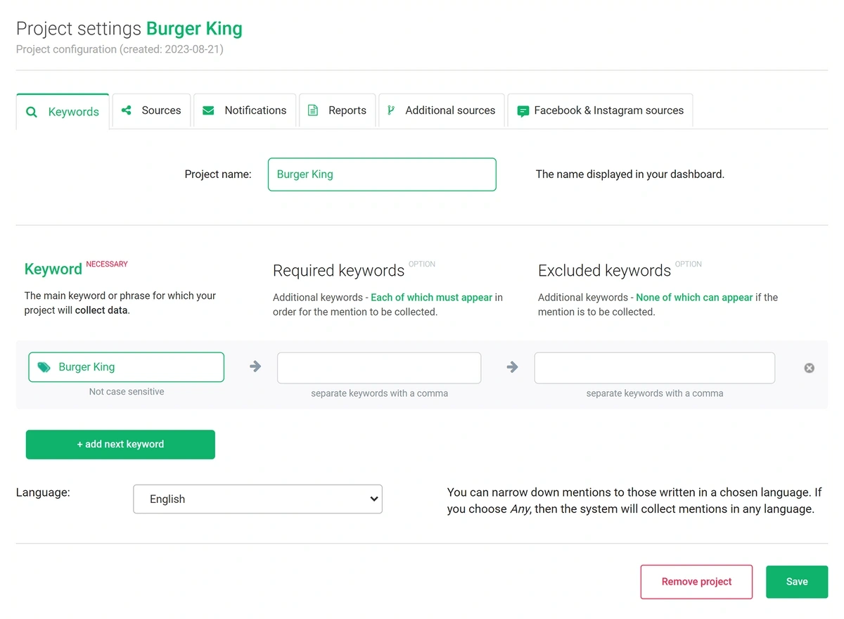
Task: Click arrow icon between keyword and required keywords
Action: click(x=255, y=366)
